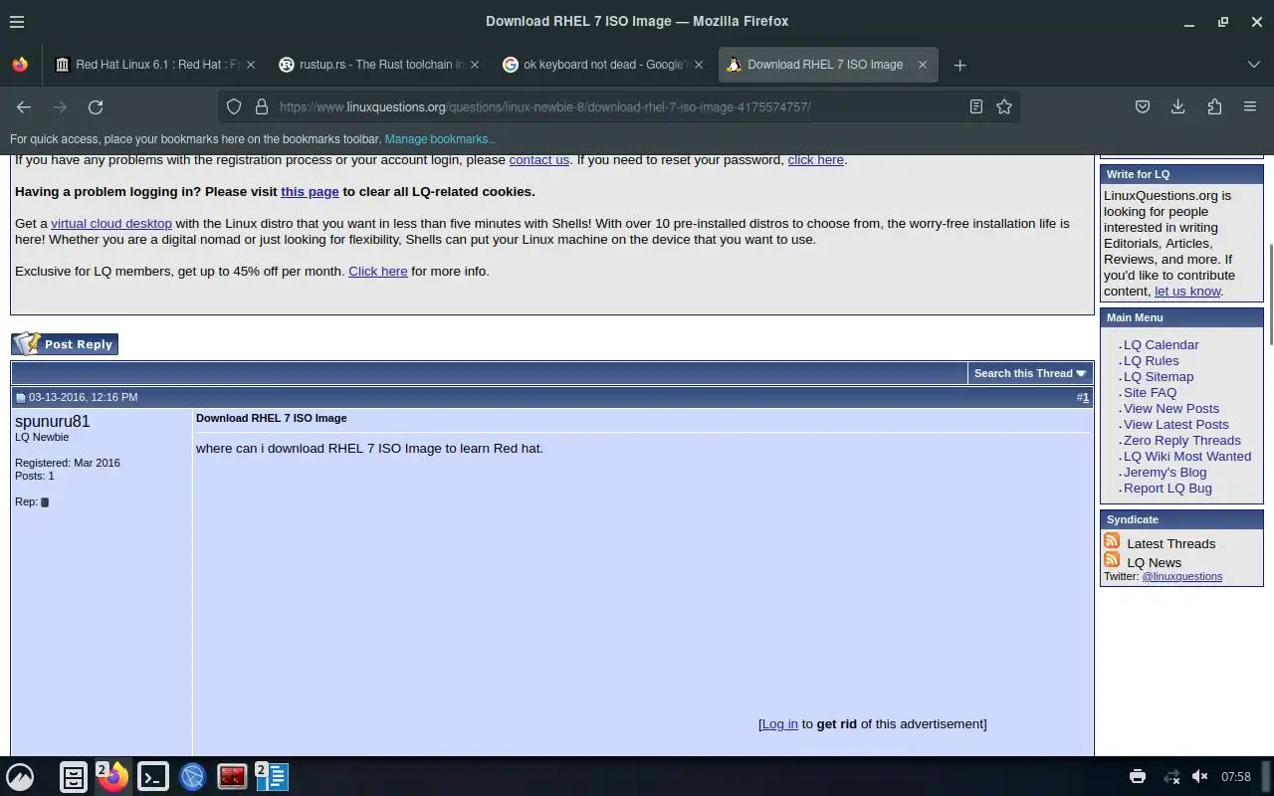Click the Firefox View pinned icon
The width and height of the screenshot is (1274, 796).
tap(20, 65)
